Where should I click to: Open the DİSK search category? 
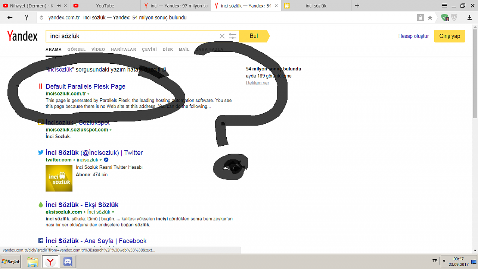pyautogui.click(x=168, y=49)
